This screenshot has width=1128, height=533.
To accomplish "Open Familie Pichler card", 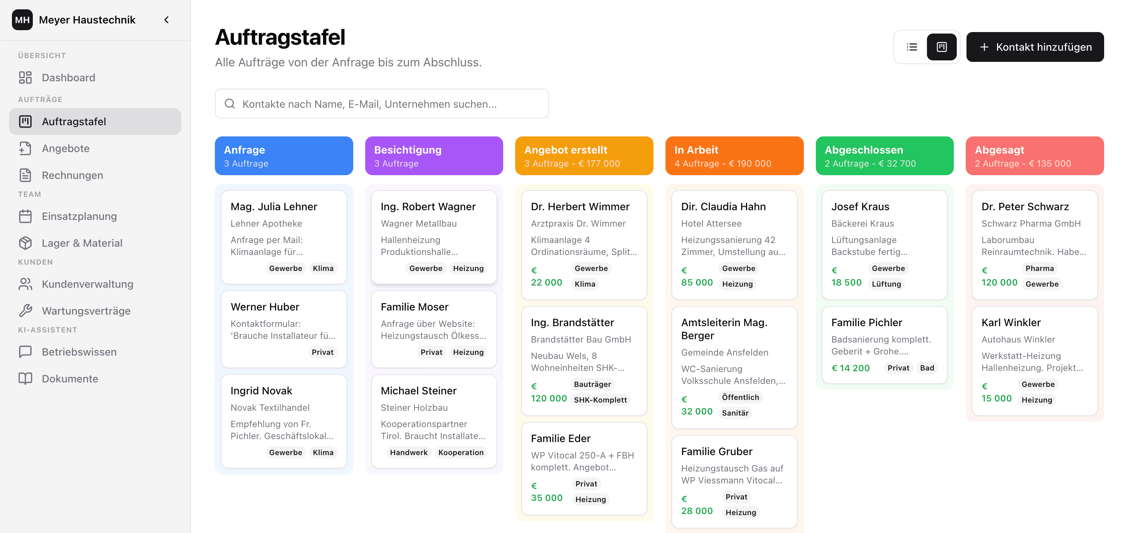I will [884, 345].
